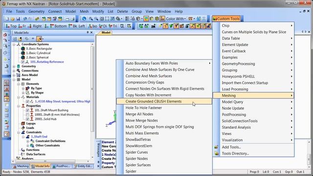Click the Dynamic Rotate blue globe icon
Viewport: 313px width, 176px height.
pyautogui.click(x=84, y=19)
